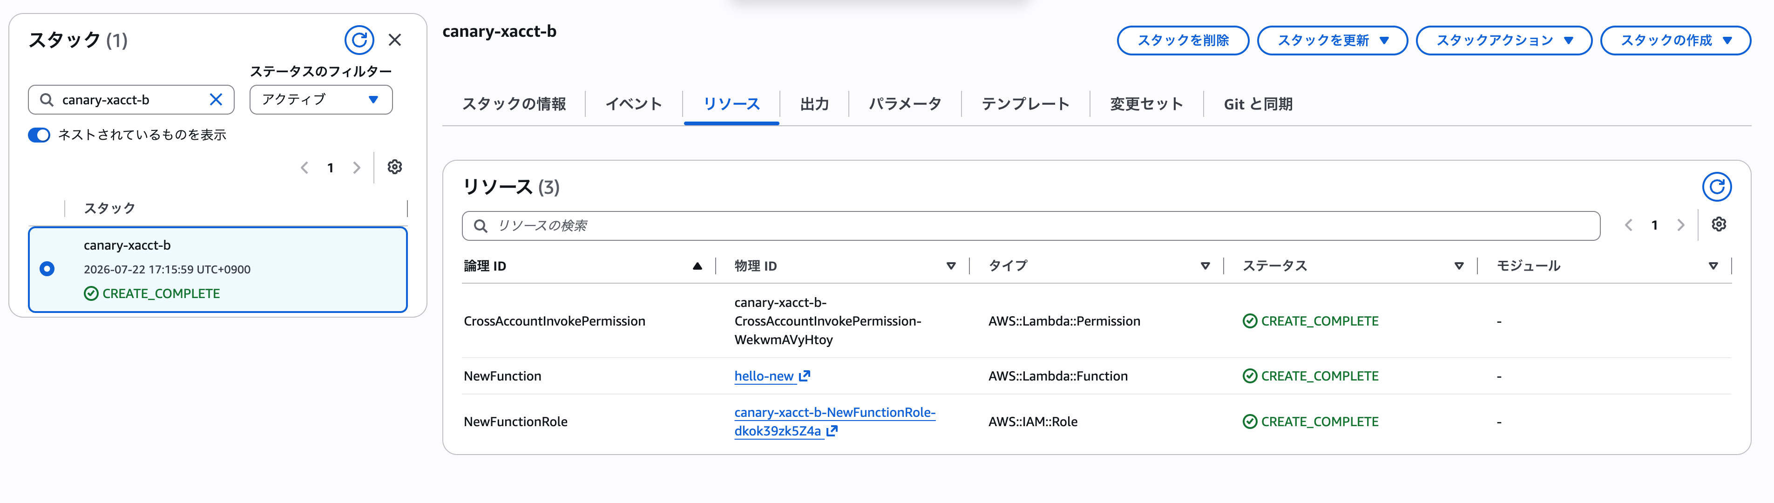
Task: Select the canary-xacct-b stack radio button
Action: (x=47, y=269)
